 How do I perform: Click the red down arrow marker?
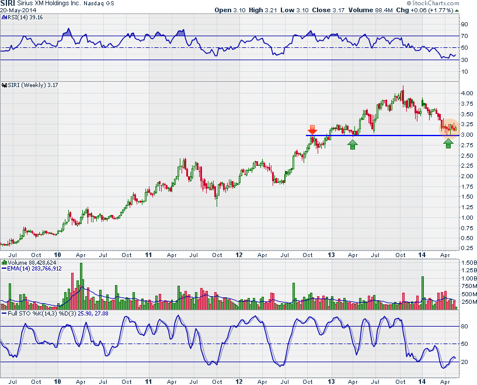click(x=312, y=129)
